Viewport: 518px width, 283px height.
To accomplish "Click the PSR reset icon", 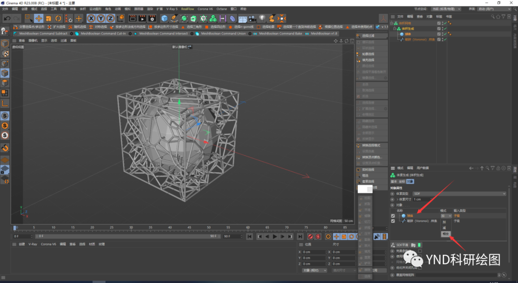I will click(x=69, y=19).
